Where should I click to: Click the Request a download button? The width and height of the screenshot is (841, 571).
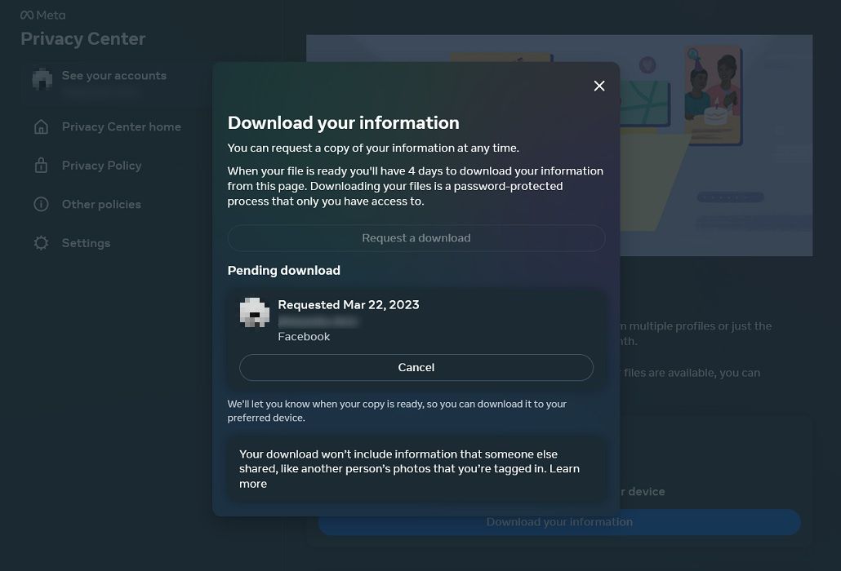click(x=416, y=237)
